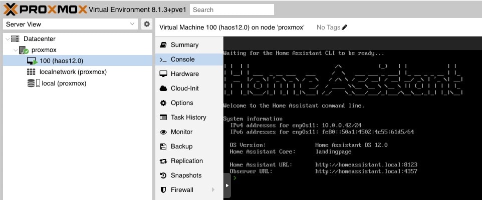Switch to the Console tab
Viewport: 482px width, 200px height.
pos(182,59)
